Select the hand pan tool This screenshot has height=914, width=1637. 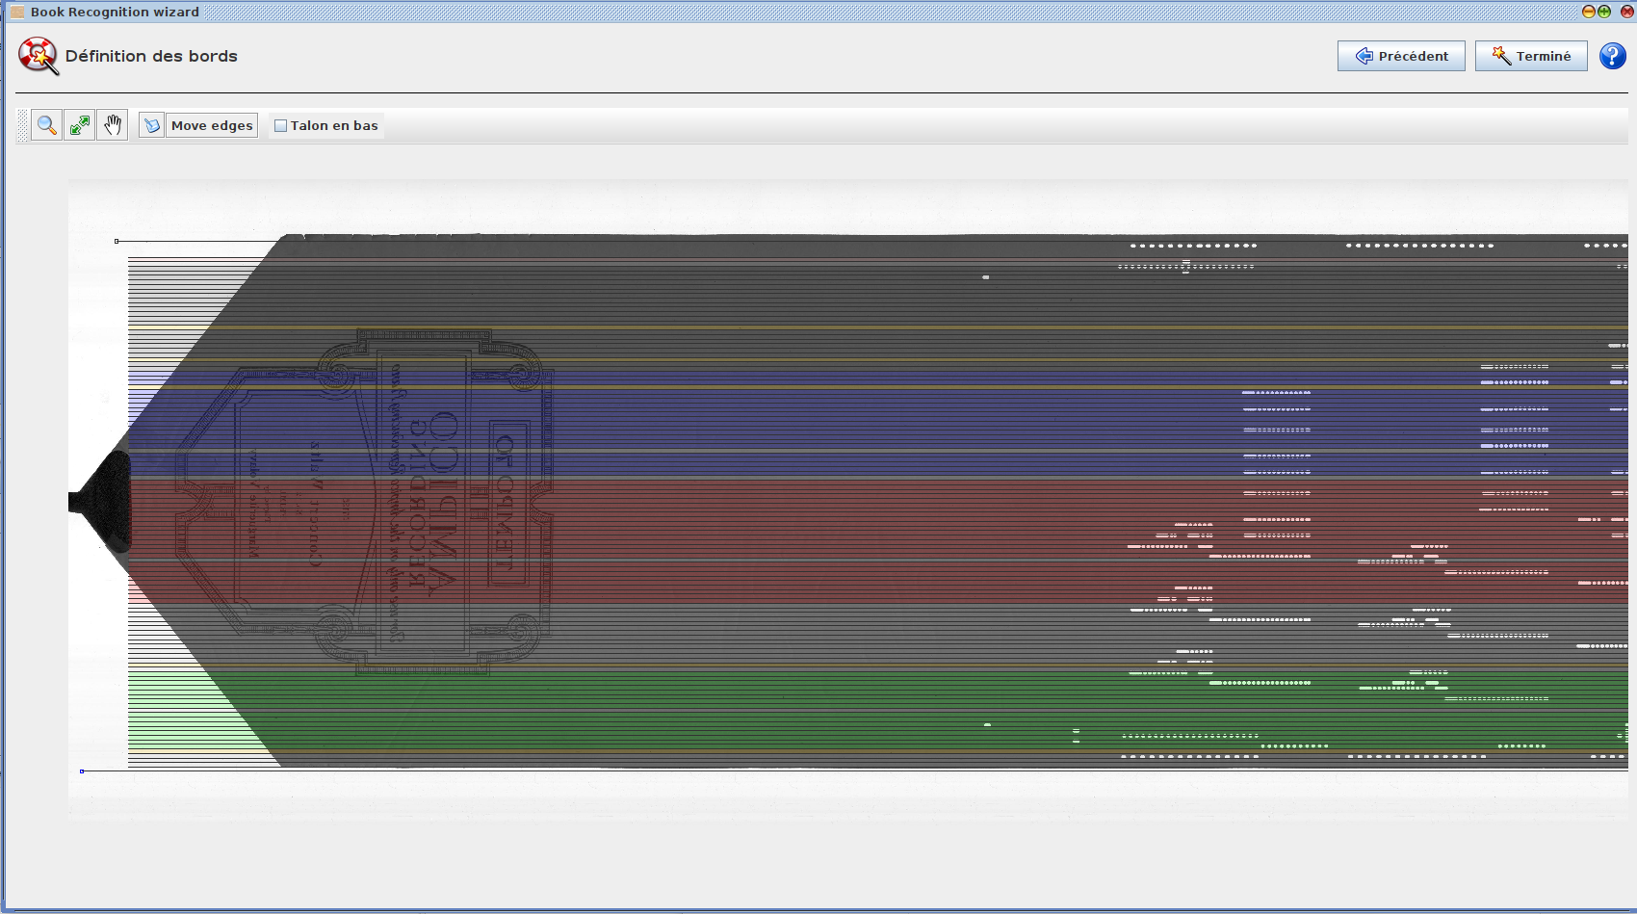click(x=113, y=125)
